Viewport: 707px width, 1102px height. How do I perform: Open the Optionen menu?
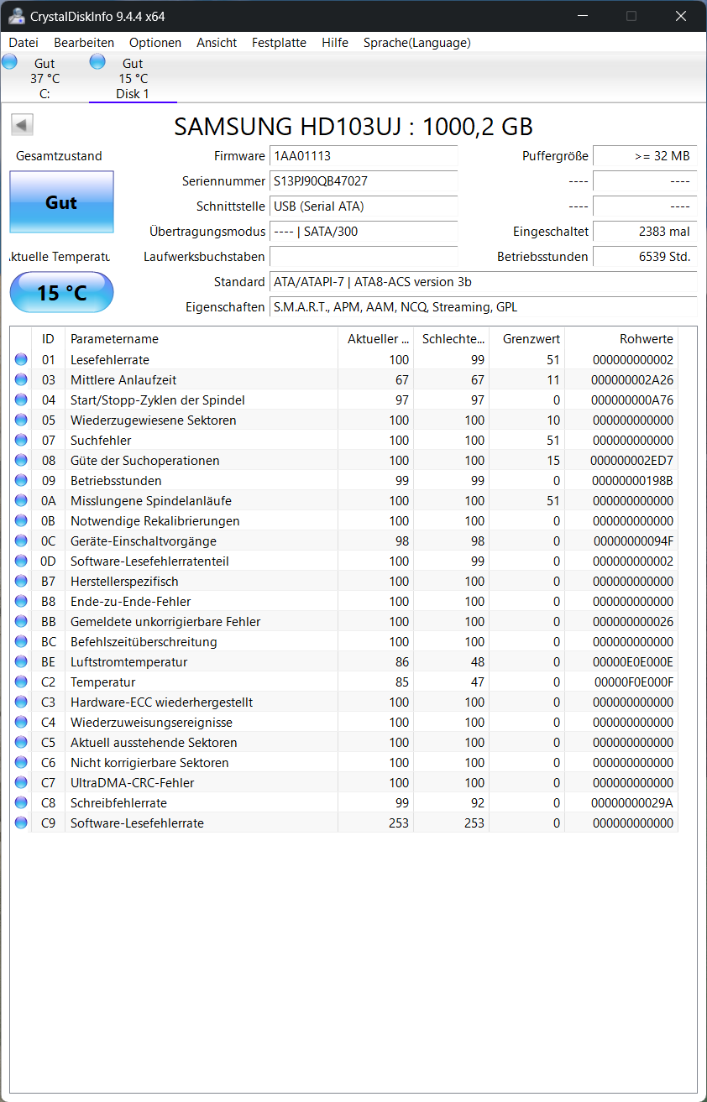[155, 43]
